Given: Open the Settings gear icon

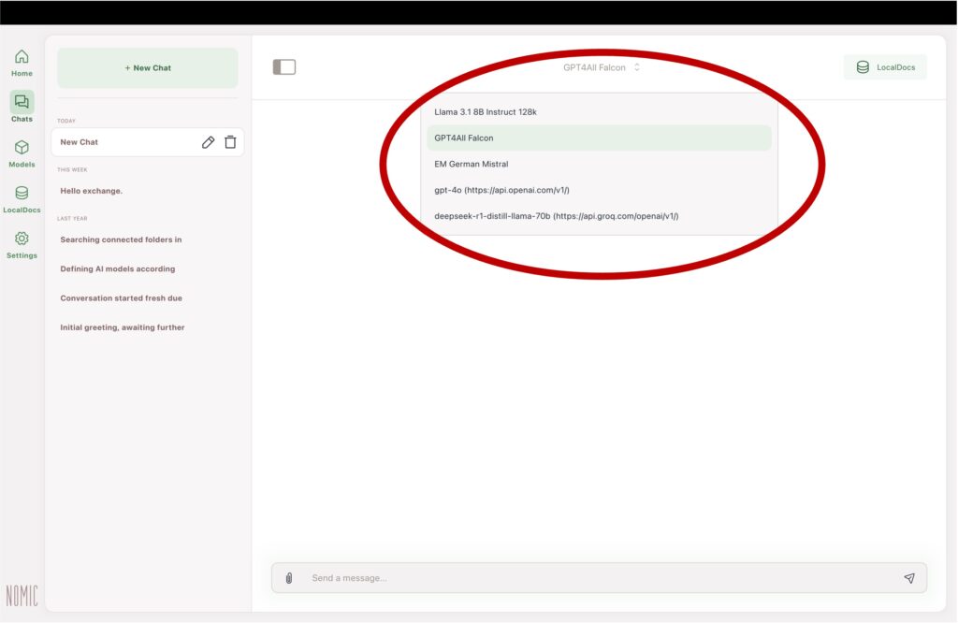Looking at the screenshot, I should [22, 239].
